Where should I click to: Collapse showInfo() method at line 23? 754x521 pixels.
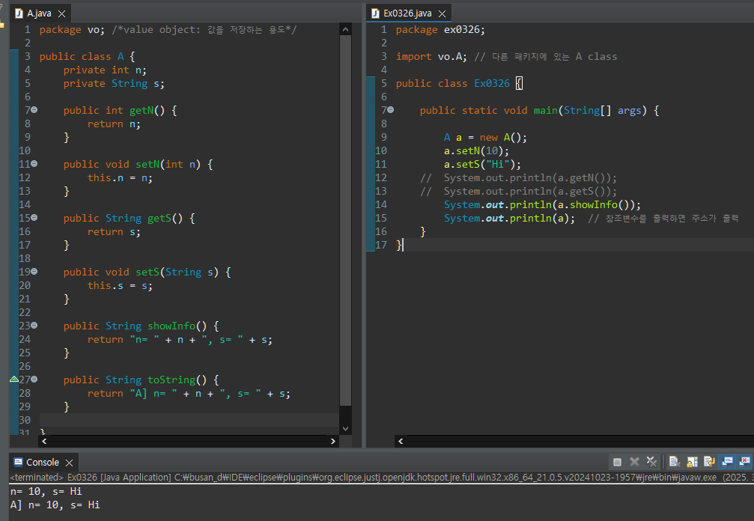point(34,326)
